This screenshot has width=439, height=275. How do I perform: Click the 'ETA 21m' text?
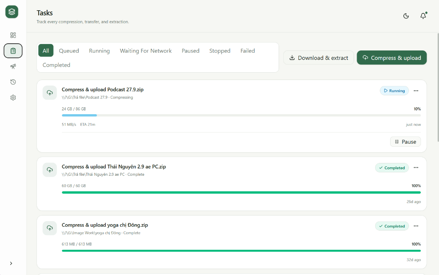[87, 124]
